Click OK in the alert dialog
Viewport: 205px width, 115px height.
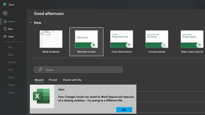124,110
